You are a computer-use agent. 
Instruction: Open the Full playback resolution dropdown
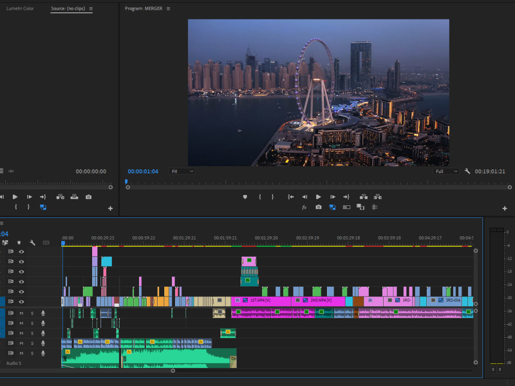click(446, 171)
